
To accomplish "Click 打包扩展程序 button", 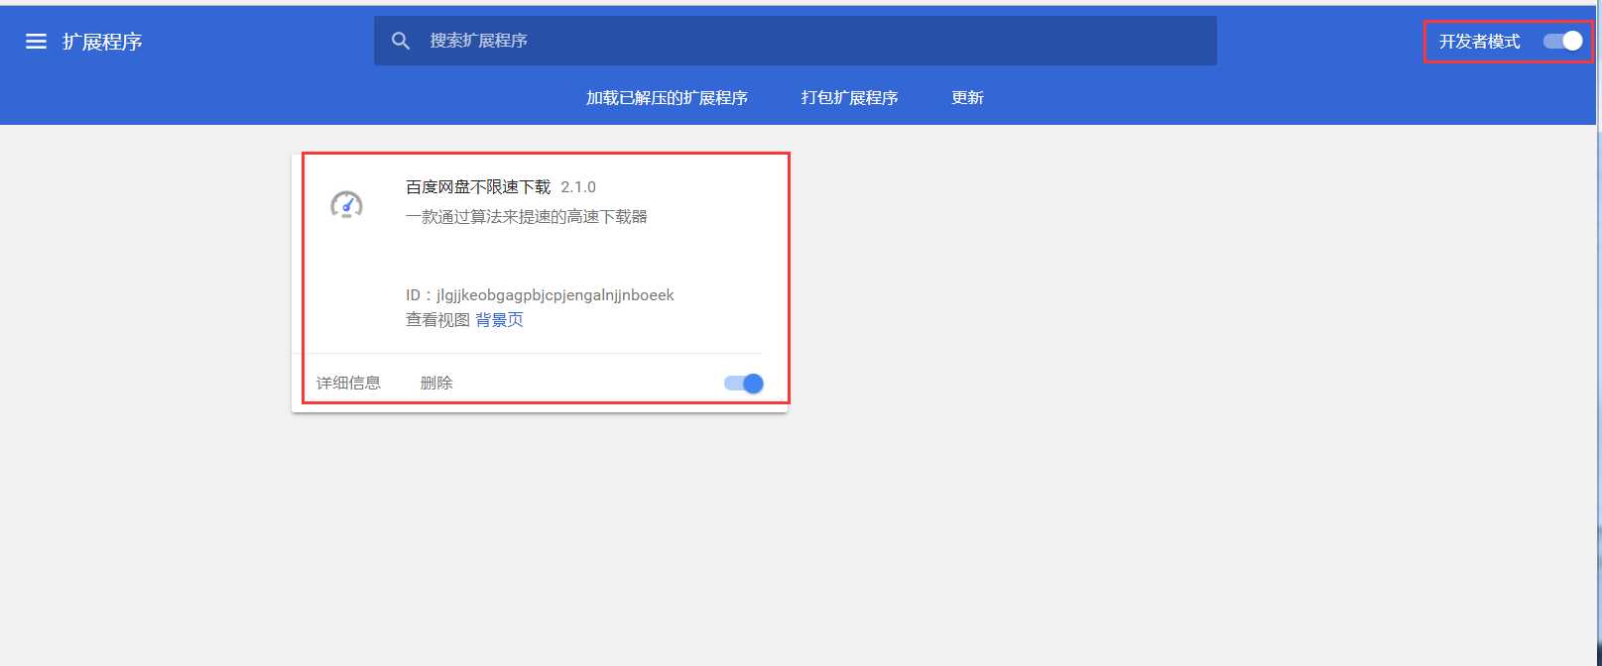I will pos(850,98).
